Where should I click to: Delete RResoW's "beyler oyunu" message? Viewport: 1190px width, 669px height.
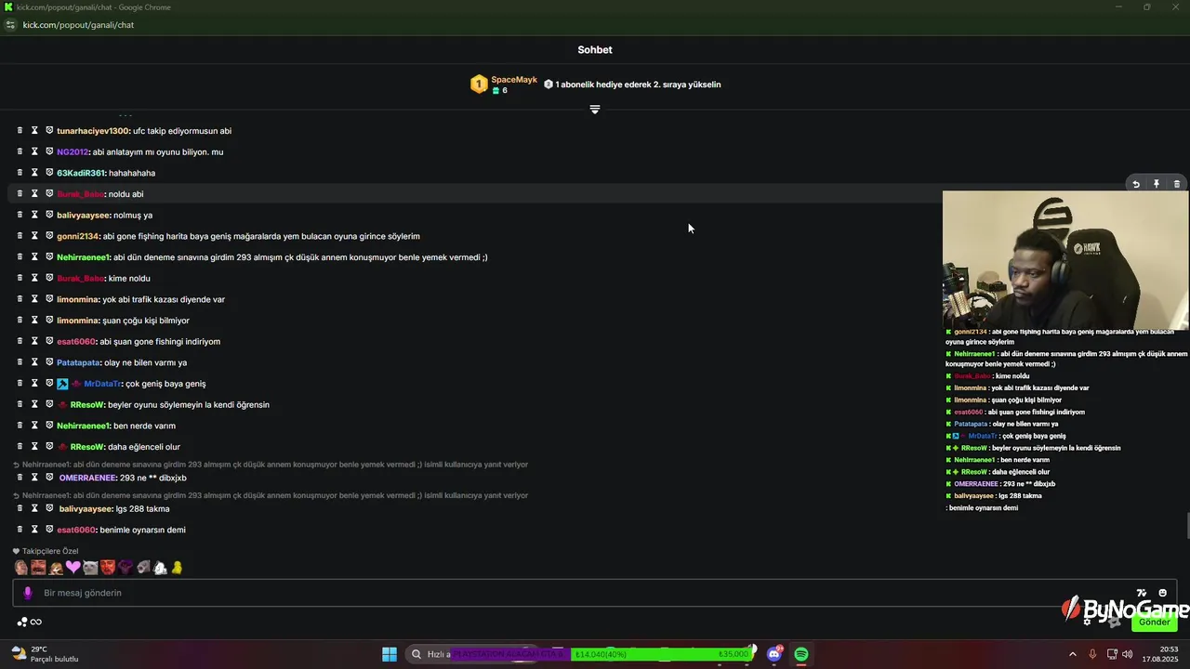[x=20, y=404]
